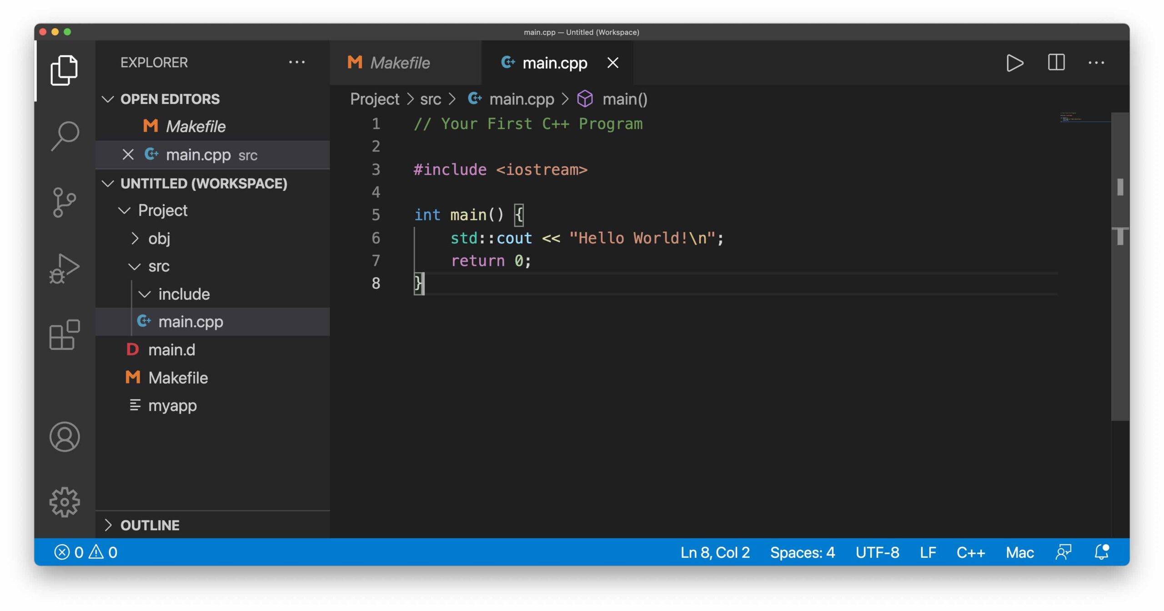Run the current file with the play button
The image size is (1164, 611).
tap(1015, 63)
